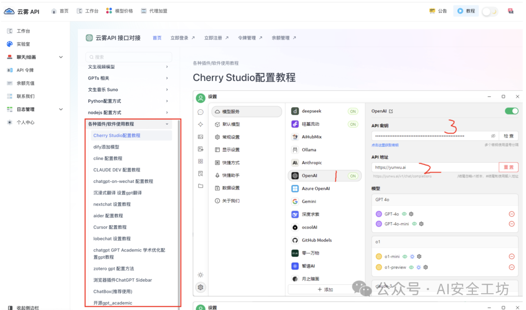526x310 pixels.
Task: Click the sparkle agents icon in Cherry Studio sidebar
Action: [201, 124]
